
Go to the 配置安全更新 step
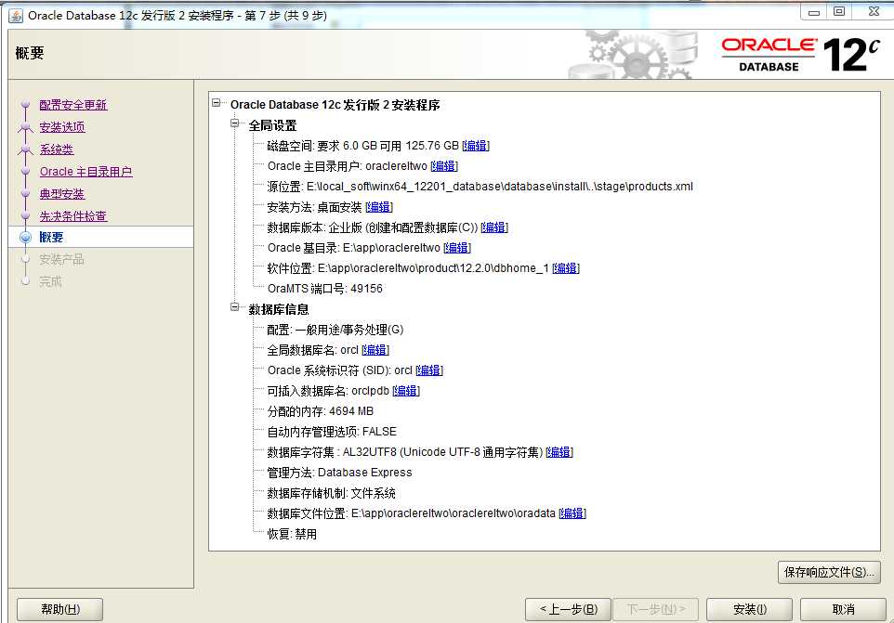point(73,105)
